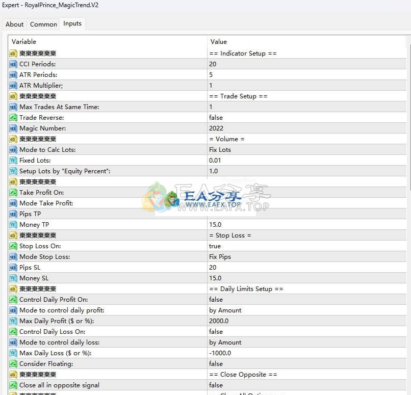
Task: Click the decimal icon beside Fixed Lots
Action: click(13, 161)
